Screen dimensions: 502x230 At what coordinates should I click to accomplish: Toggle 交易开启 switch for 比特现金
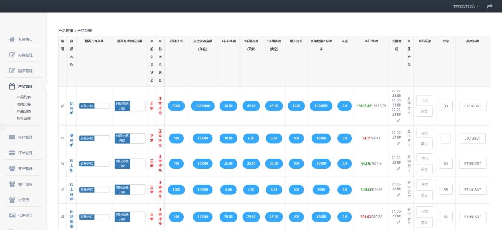pos(94,217)
